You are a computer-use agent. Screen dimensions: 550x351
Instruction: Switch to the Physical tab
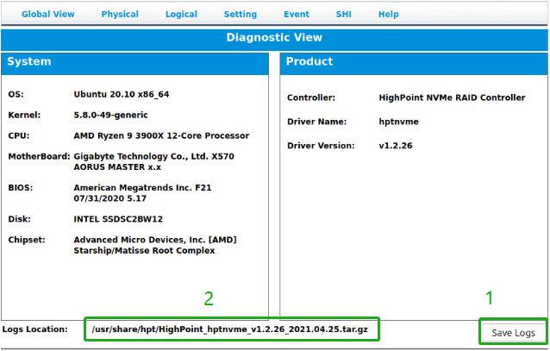(120, 15)
